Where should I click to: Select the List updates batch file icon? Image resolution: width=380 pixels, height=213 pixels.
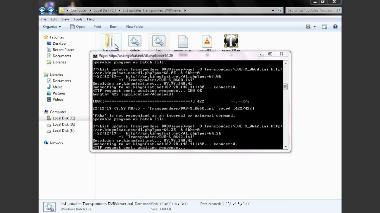[159, 41]
